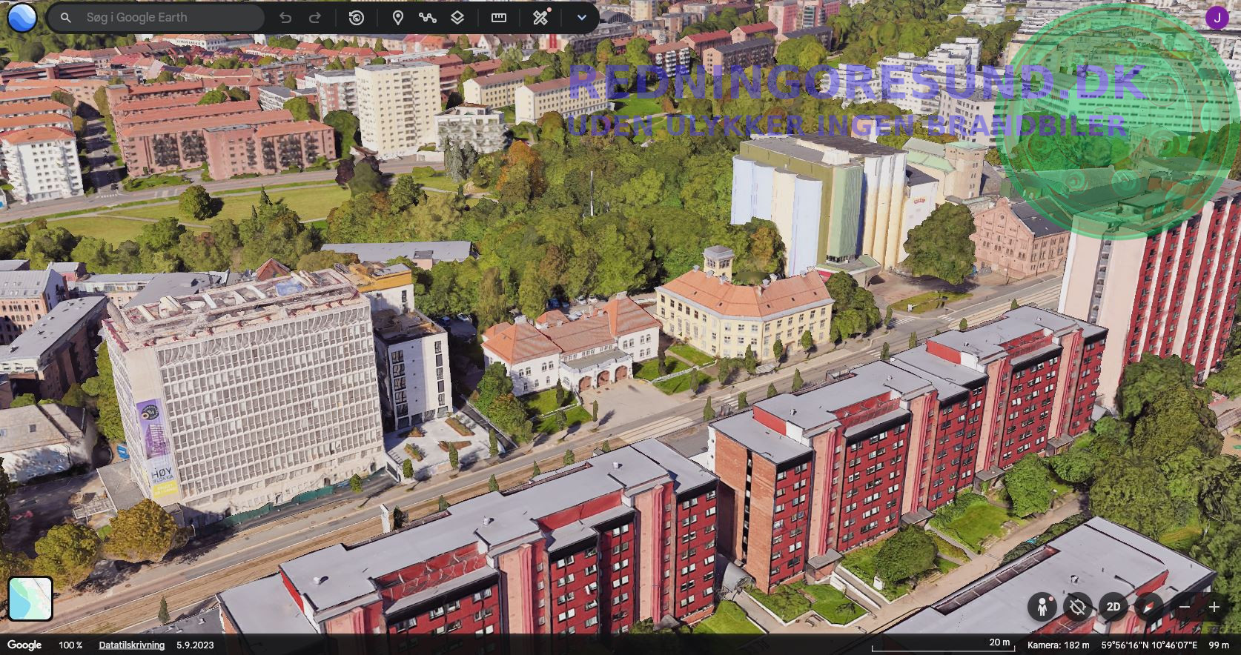
Task: Switch the view to 2D
Action: click(x=1113, y=607)
